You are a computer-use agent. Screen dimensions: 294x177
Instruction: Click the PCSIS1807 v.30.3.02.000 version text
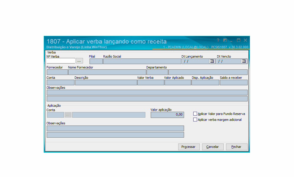point(230,47)
